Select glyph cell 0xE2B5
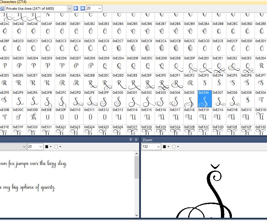267x221 pixels. 133,30
